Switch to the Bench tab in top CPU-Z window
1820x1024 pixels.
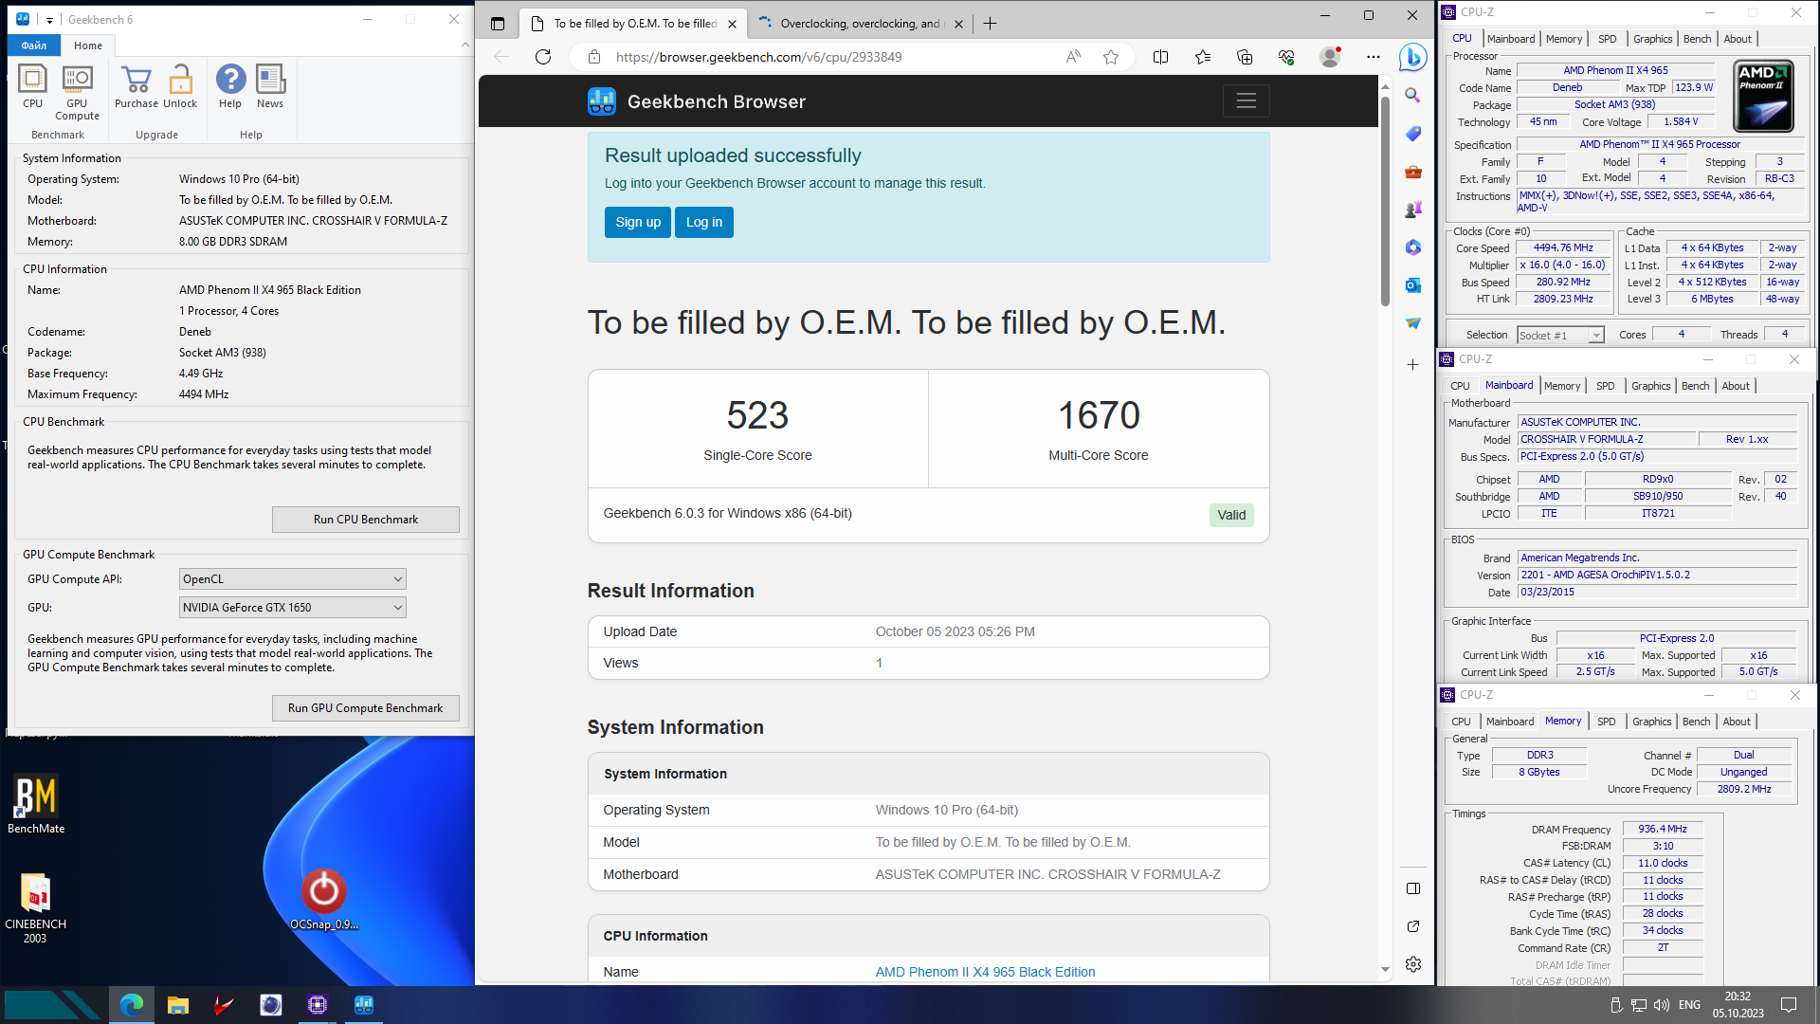pos(1697,39)
